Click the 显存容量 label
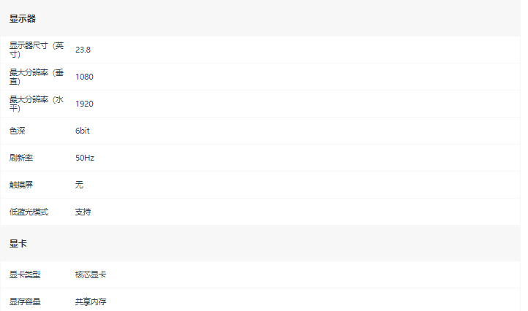 tap(25, 302)
